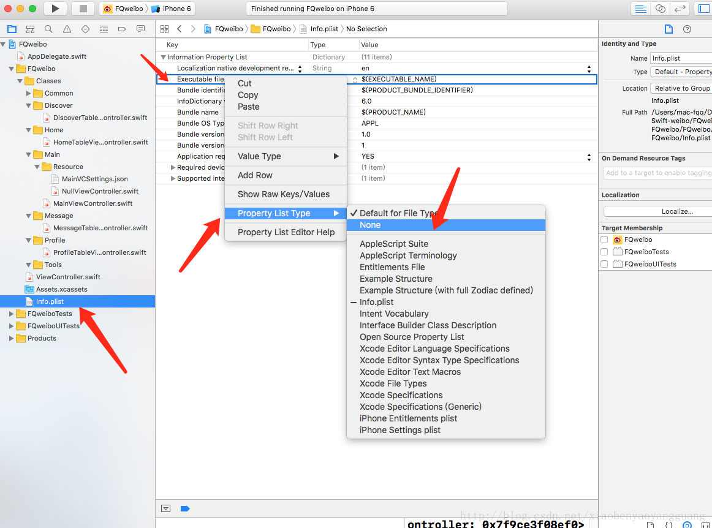
Task: Enable FQweibo target membership checkbox
Action: point(604,239)
